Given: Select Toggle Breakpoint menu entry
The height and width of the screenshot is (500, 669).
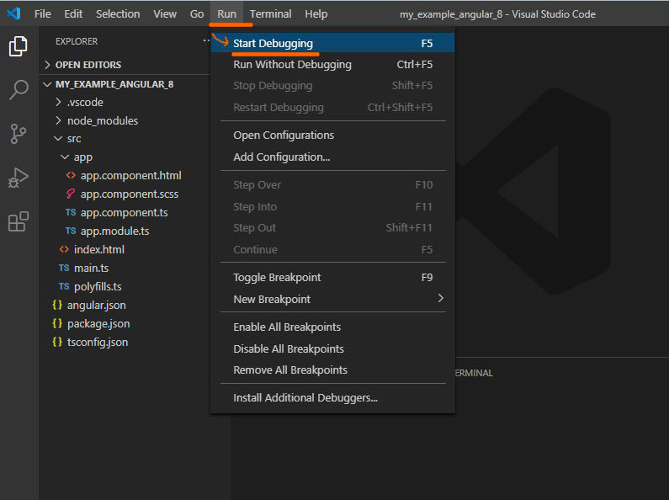Looking at the screenshot, I should 277,278.
